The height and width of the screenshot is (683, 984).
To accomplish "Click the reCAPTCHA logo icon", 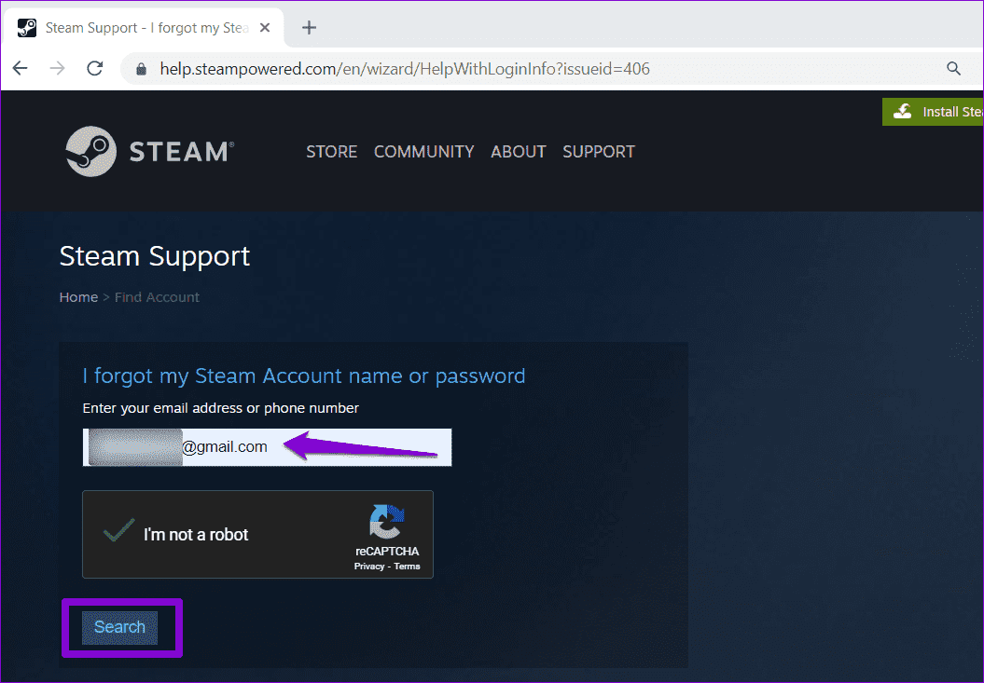I will (386, 522).
